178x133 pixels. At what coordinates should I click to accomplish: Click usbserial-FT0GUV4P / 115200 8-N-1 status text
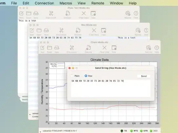tap(60, 131)
